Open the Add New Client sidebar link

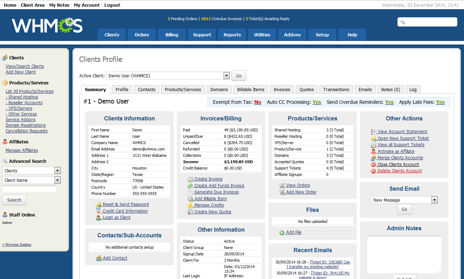[21, 72]
